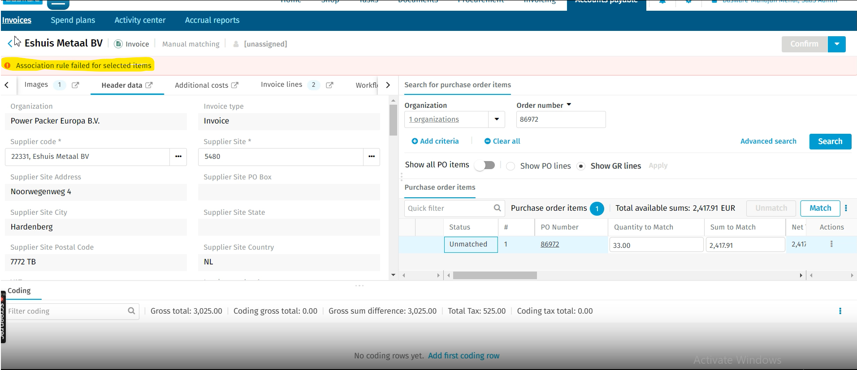Open Images tab pop-out icon
The image size is (857, 370).
pos(75,85)
